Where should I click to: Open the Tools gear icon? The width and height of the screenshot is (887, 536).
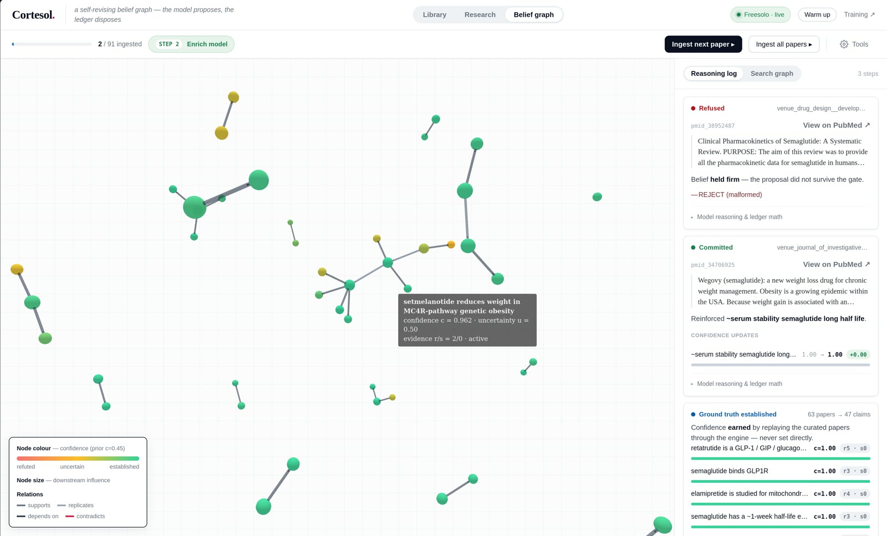point(844,44)
